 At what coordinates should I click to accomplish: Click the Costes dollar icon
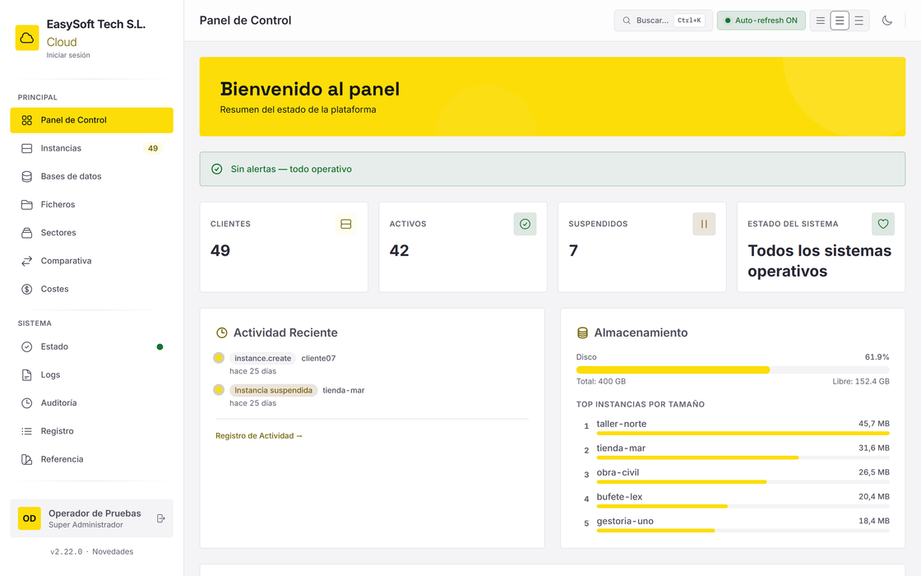click(x=27, y=290)
